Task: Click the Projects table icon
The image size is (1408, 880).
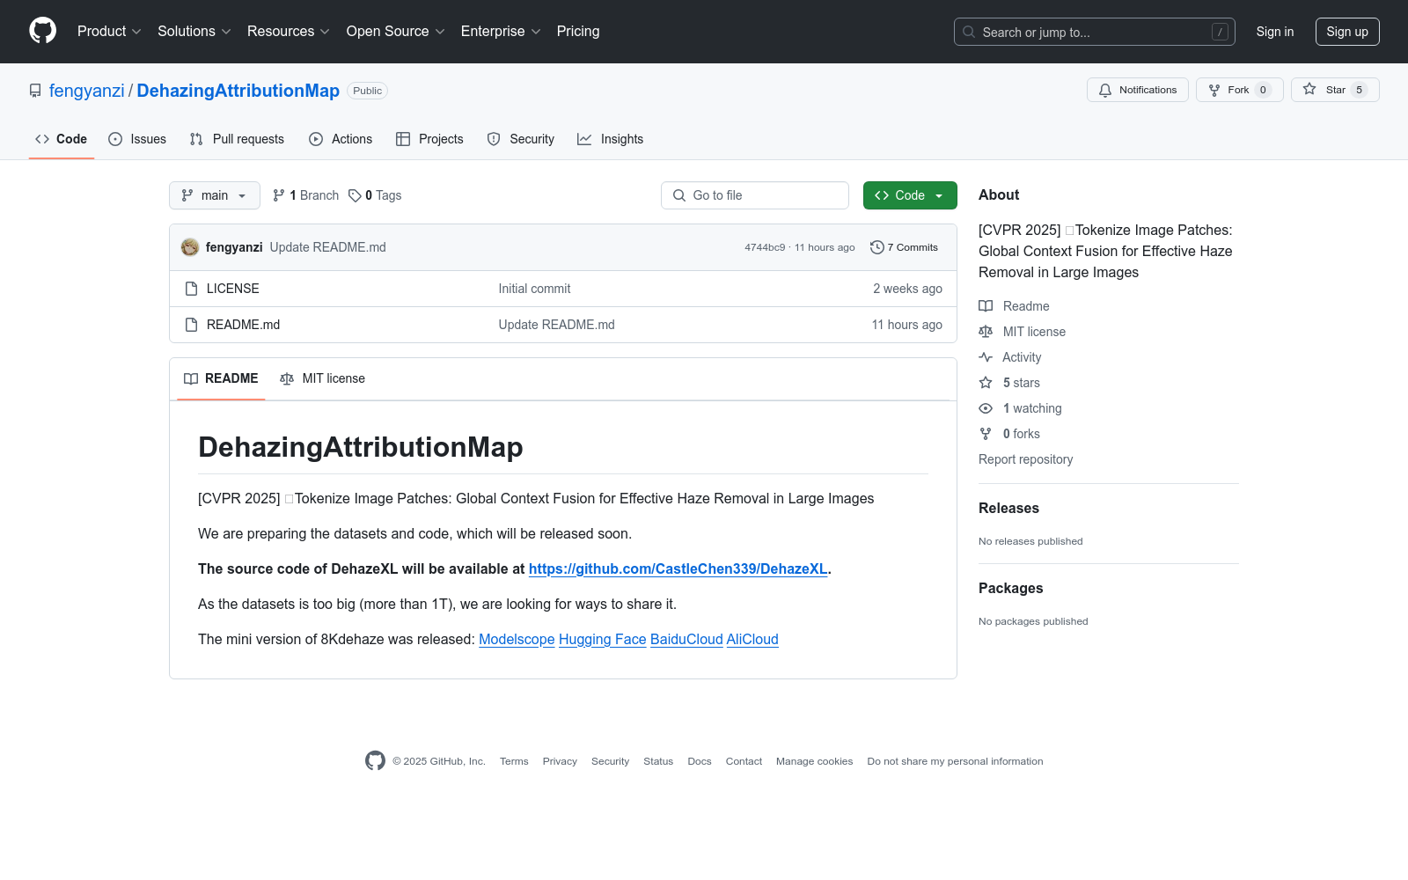Action: (x=403, y=139)
